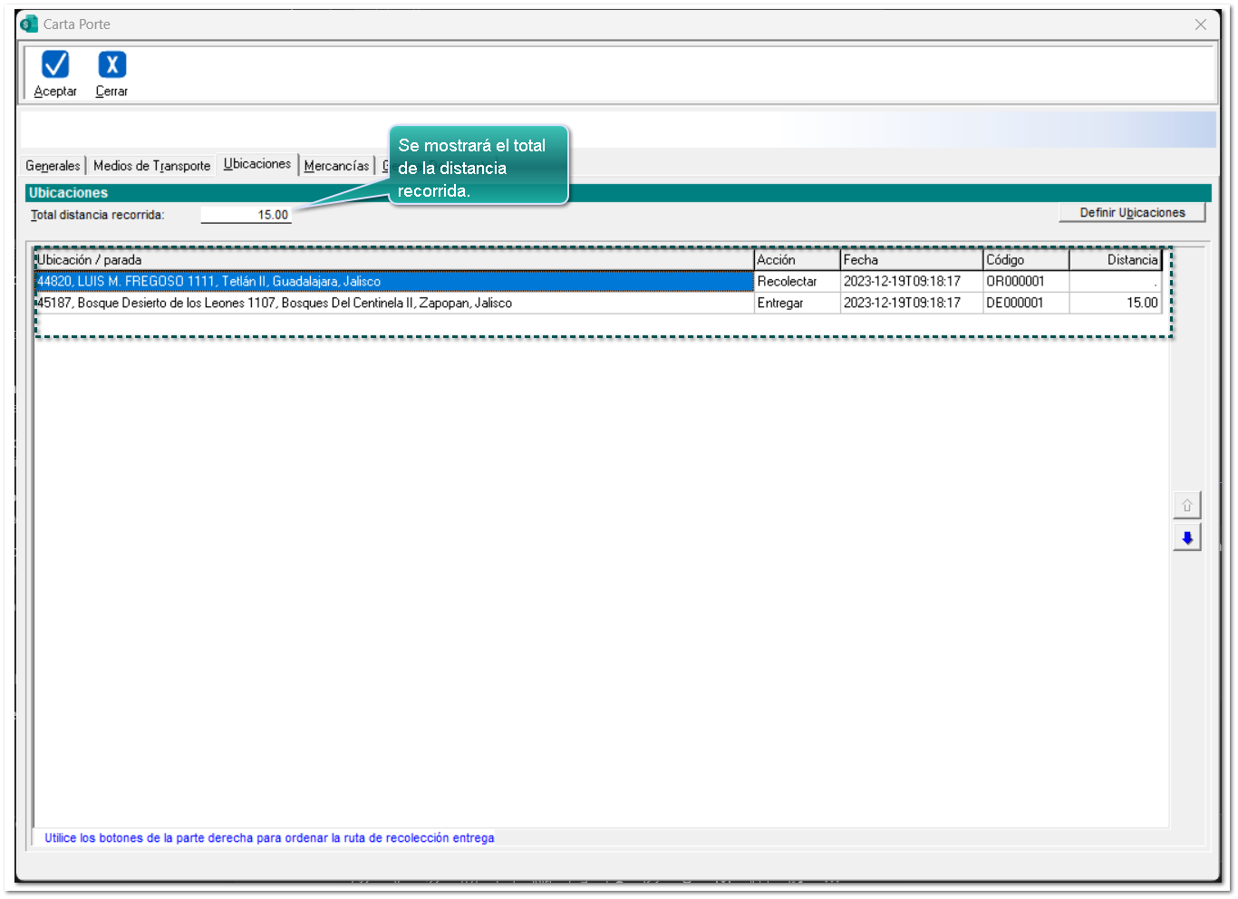Screen dimensions: 1238x899
Task: Click the Total distancia recorrida field
Action: (x=246, y=215)
